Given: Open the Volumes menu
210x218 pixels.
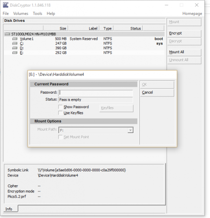Looking at the screenshot, I should coord(21,14).
